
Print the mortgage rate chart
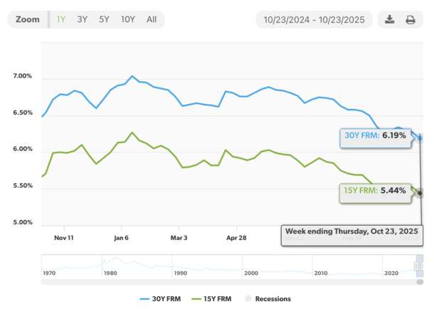(x=411, y=19)
